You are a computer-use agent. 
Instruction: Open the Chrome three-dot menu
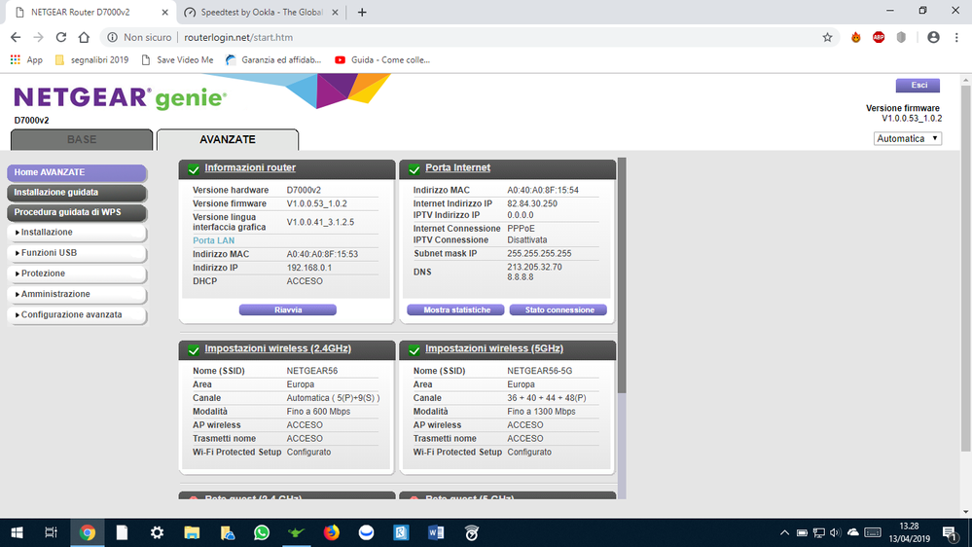pos(955,37)
